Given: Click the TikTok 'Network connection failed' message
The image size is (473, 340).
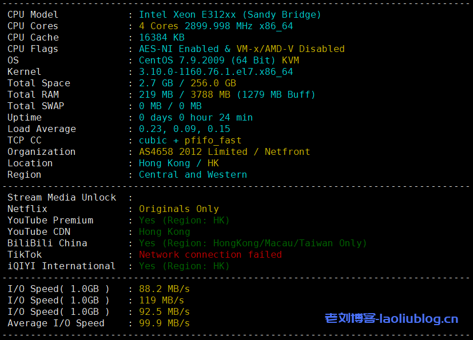Looking at the screenshot, I should click(x=210, y=255).
